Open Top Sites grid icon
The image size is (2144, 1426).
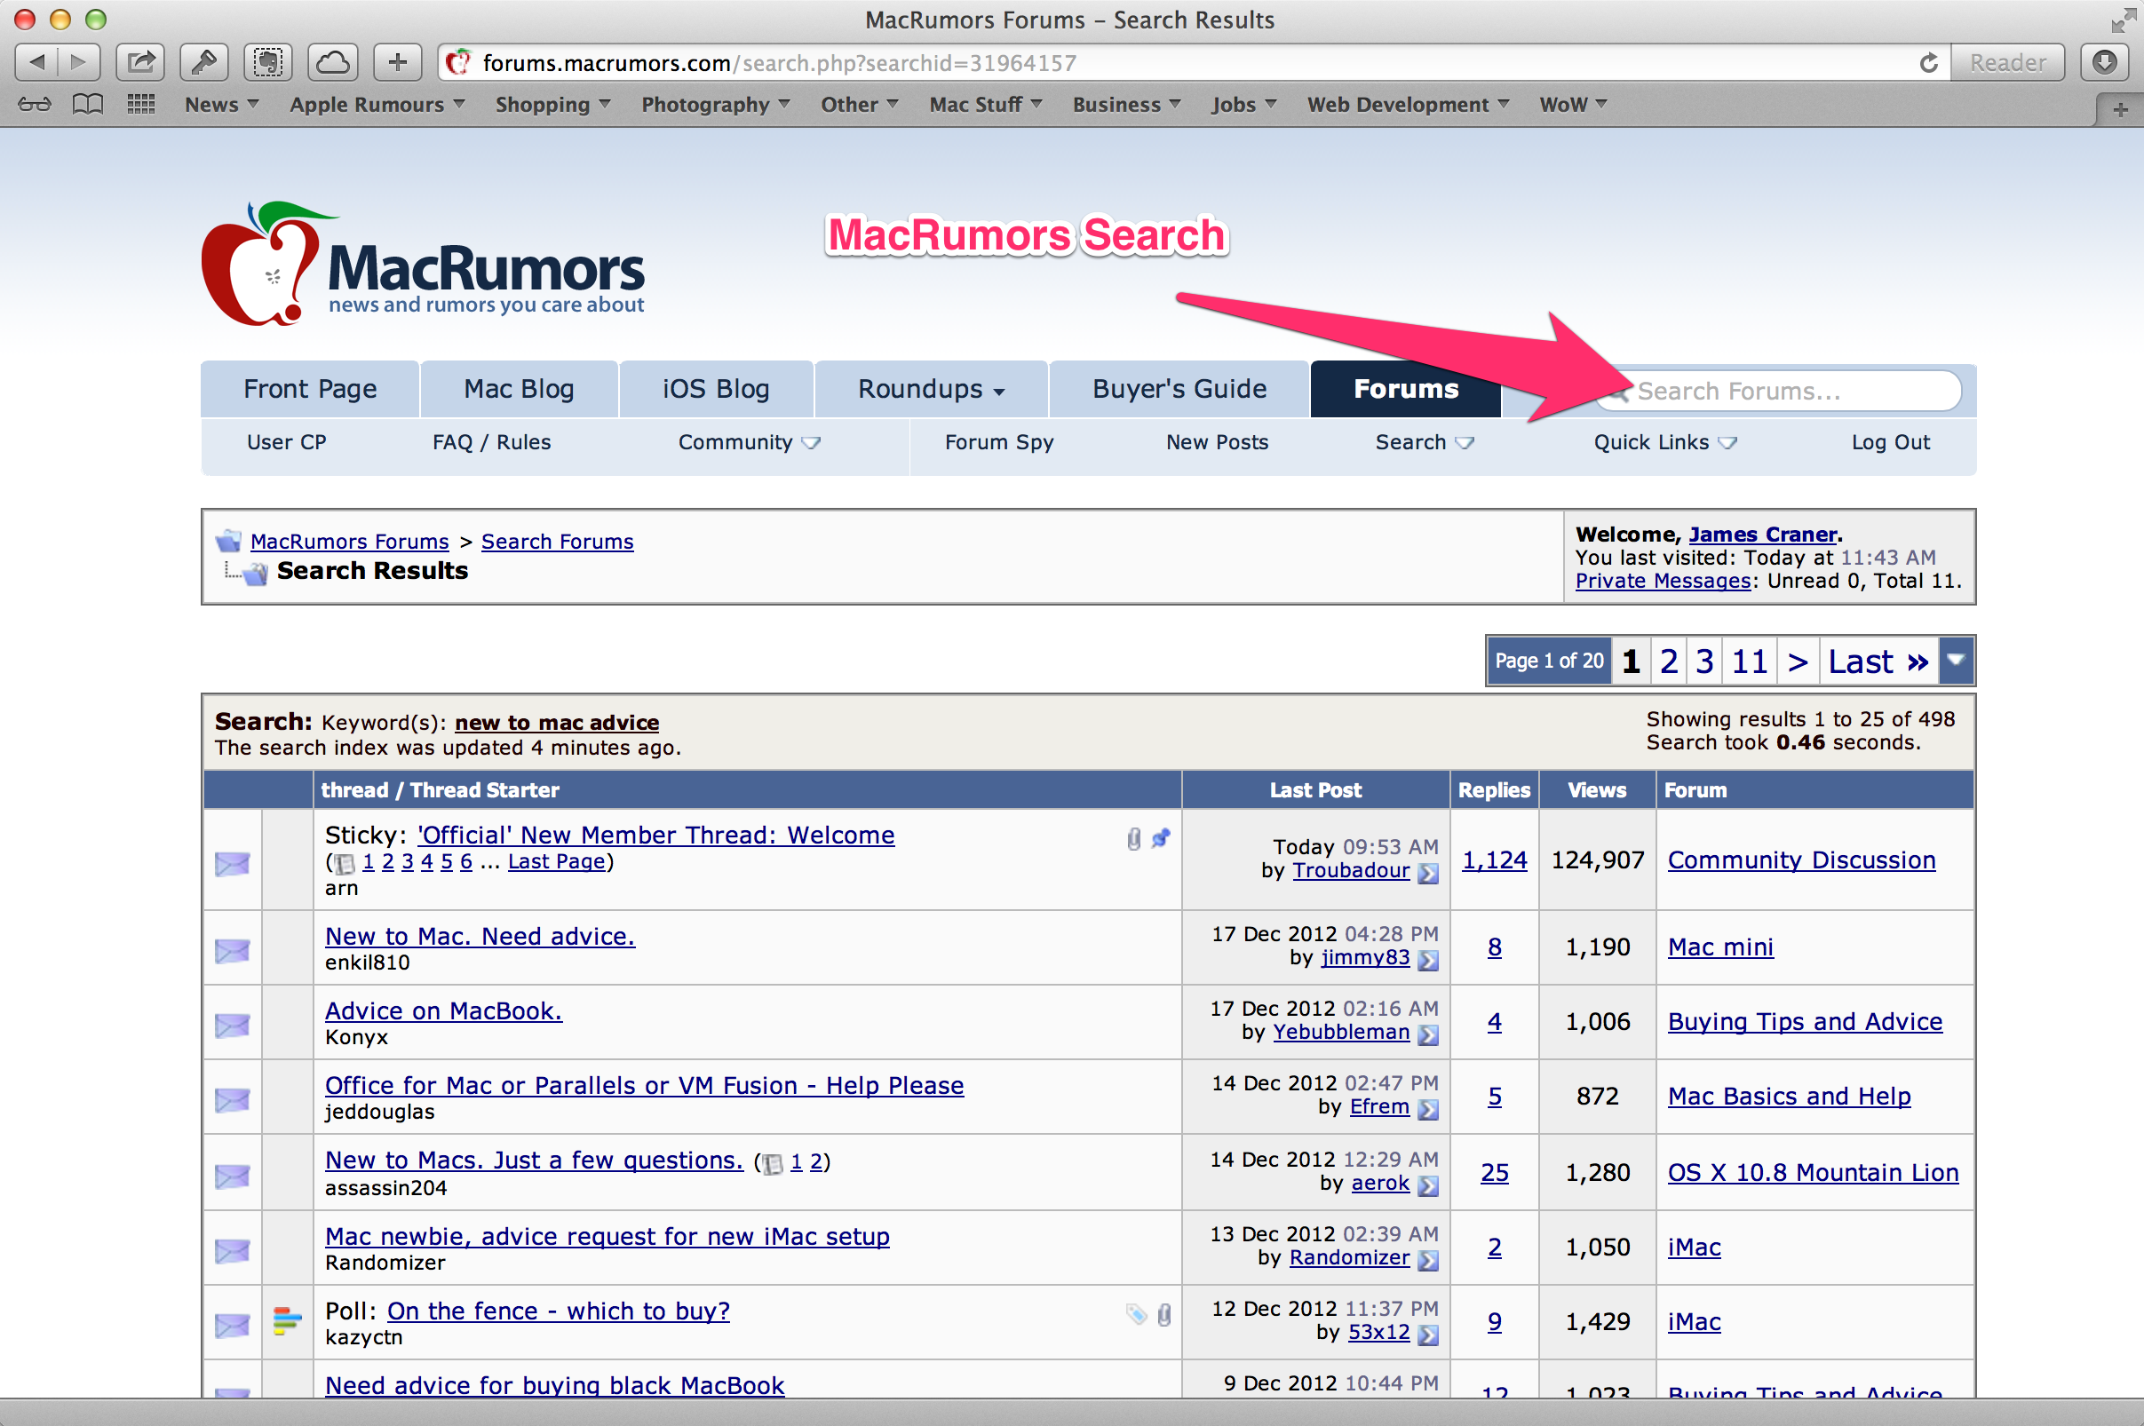141,105
